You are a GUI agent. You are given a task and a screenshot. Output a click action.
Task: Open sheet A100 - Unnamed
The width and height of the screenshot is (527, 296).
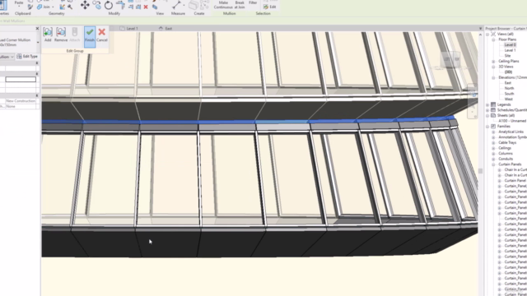512,121
